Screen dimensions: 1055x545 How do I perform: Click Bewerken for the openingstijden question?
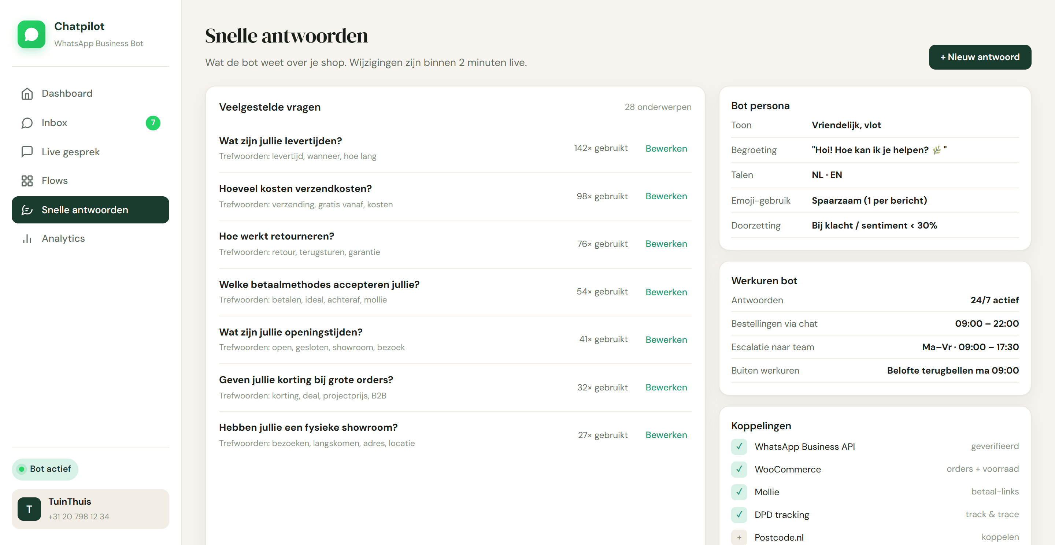coord(666,340)
